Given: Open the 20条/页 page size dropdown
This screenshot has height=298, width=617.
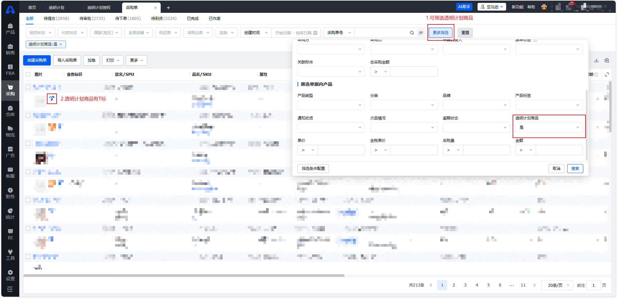Looking at the screenshot, I should coord(558,285).
